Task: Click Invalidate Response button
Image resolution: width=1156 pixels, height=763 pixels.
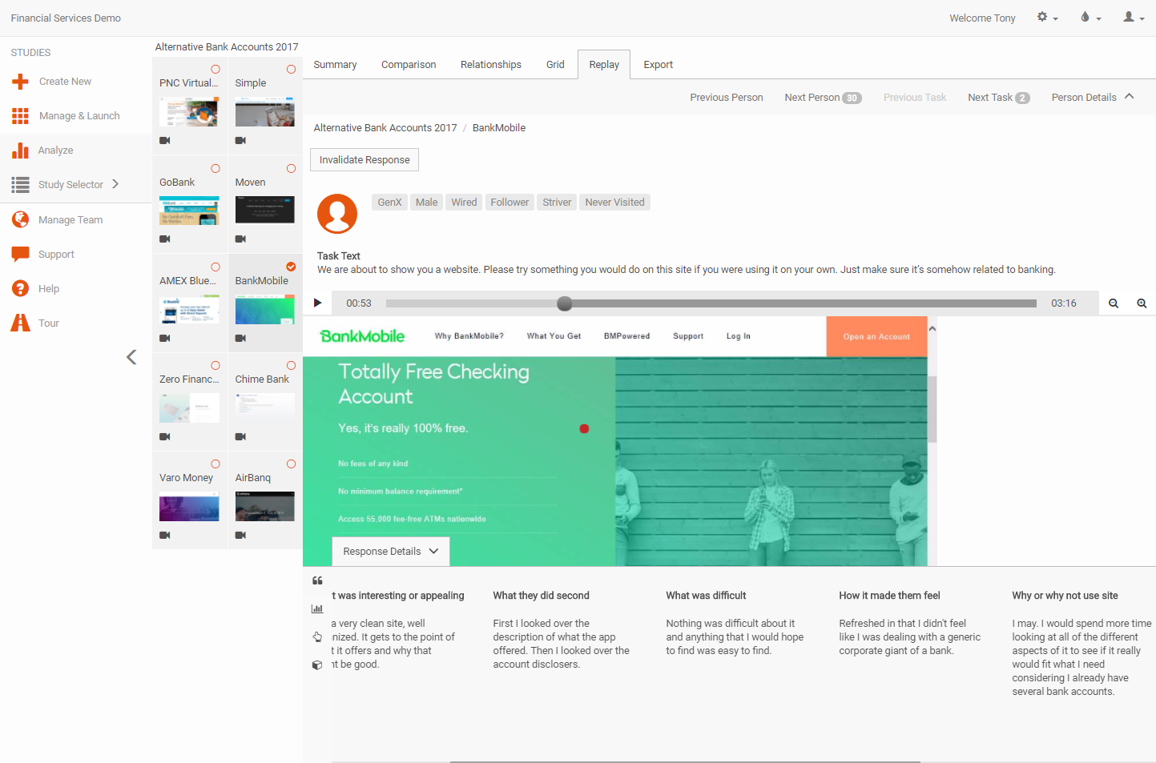Action: (x=365, y=160)
